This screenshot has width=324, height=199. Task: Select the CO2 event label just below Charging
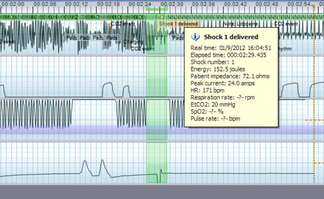(x=143, y=49)
